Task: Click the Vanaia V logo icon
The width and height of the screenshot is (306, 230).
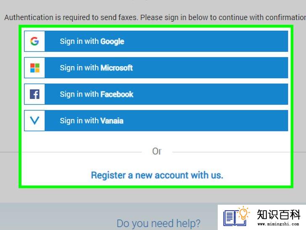Action: [x=34, y=120]
